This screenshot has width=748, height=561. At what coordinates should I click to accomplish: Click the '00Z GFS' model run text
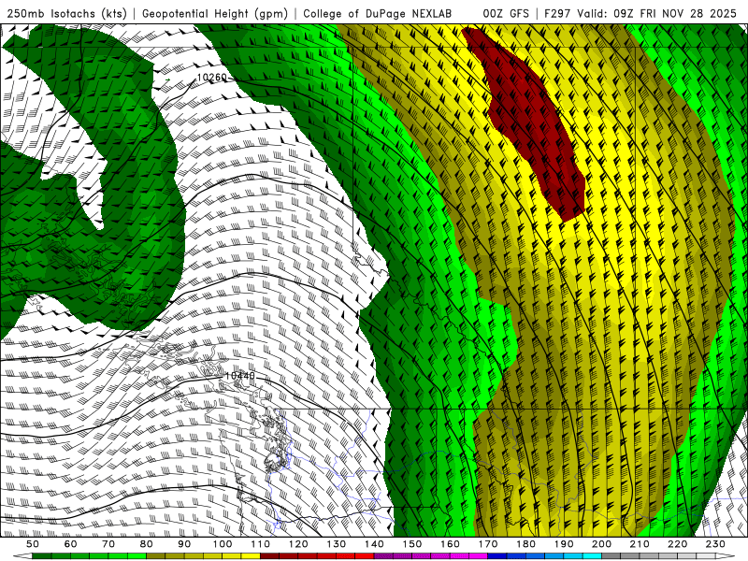click(x=506, y=14)
